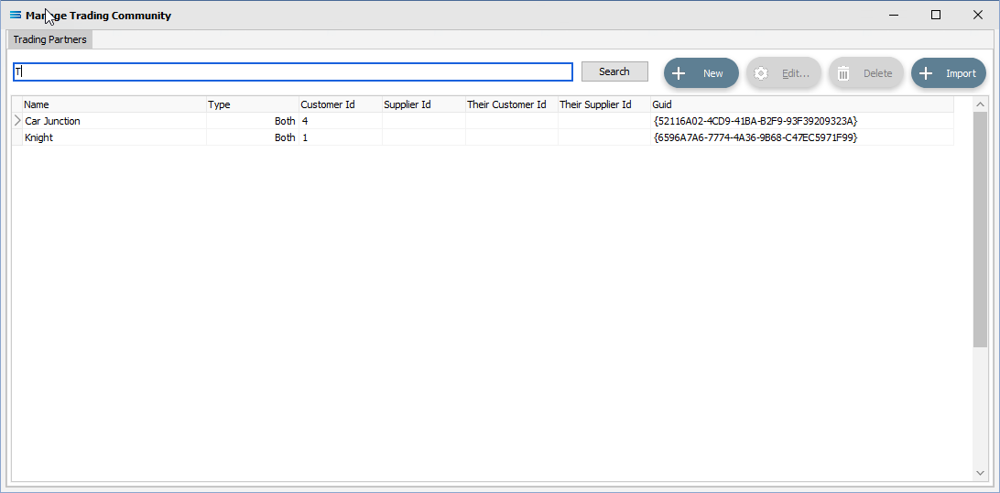Maximize the Manage Trading Community window
This screenshot has height=493, width=1000.
pos(936,16)
